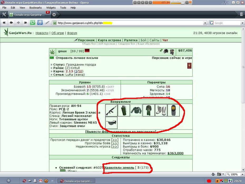Open the closed tabs trash icon
This screenshot has height=184, width=245.
point(241,14)
